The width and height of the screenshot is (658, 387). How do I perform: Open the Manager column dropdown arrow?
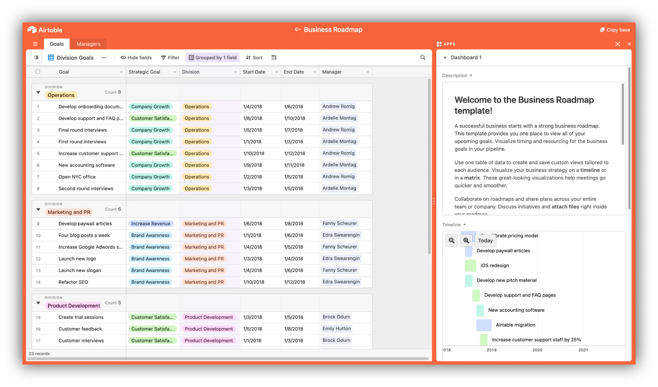(368, 72)
